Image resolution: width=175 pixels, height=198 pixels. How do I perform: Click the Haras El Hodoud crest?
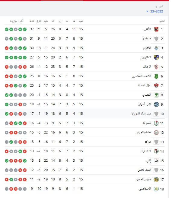click(x=156, y=180)
